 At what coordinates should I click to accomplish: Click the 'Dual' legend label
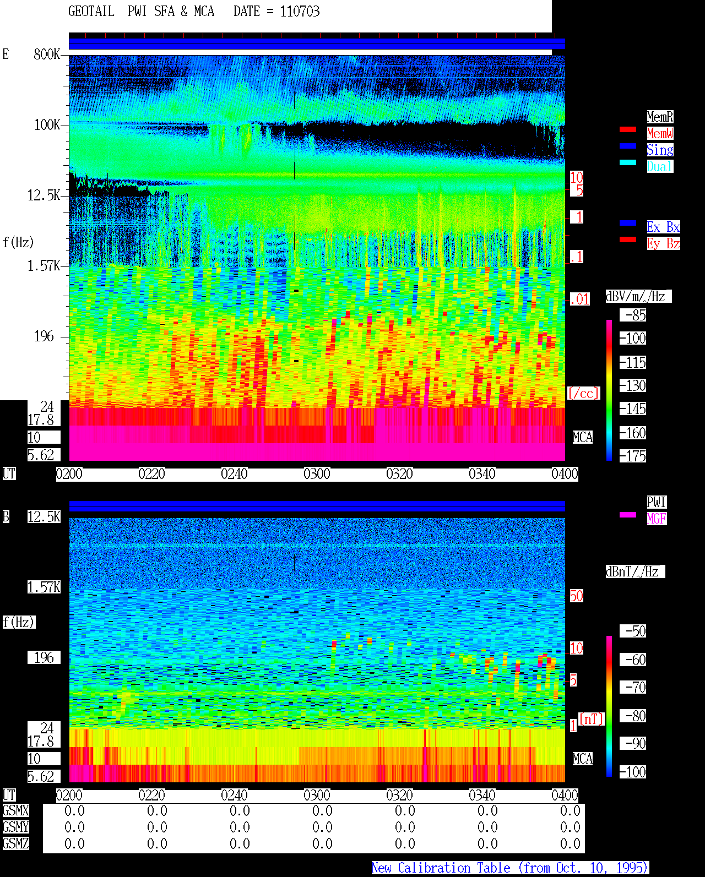coord(660,166)
